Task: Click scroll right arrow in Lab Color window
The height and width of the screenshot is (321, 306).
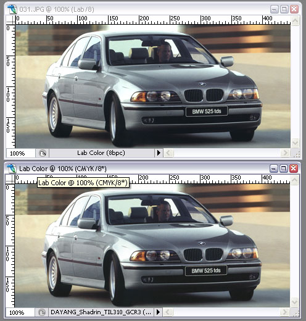Action: click(285, 312)
